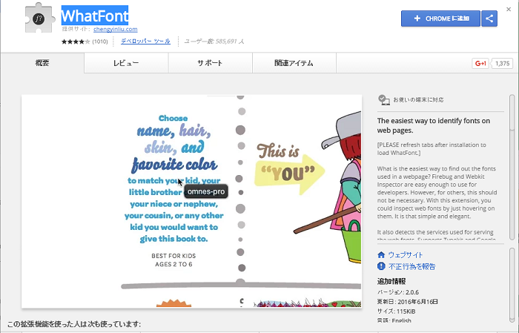
Task: Add WhatFont to Chrome
Action: [440, 19]
